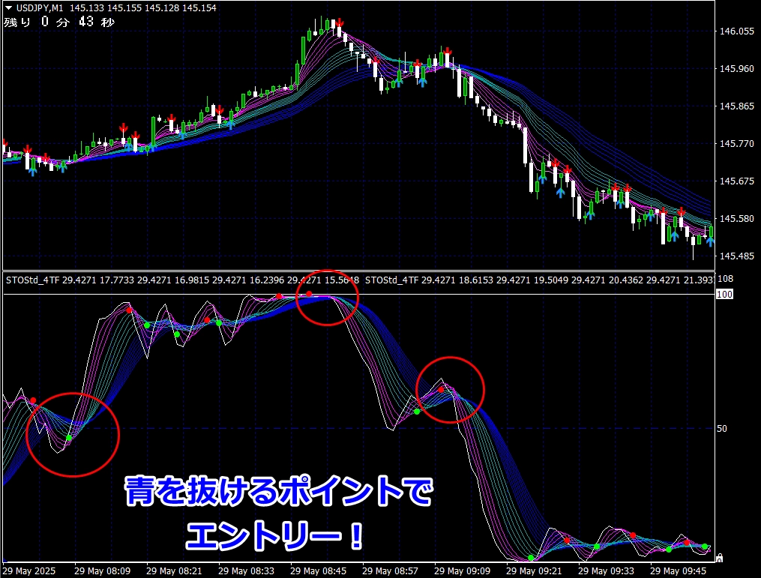Click the leftmost red dot in the stochastic window
761x578 pixels.
tap(32, 400)
